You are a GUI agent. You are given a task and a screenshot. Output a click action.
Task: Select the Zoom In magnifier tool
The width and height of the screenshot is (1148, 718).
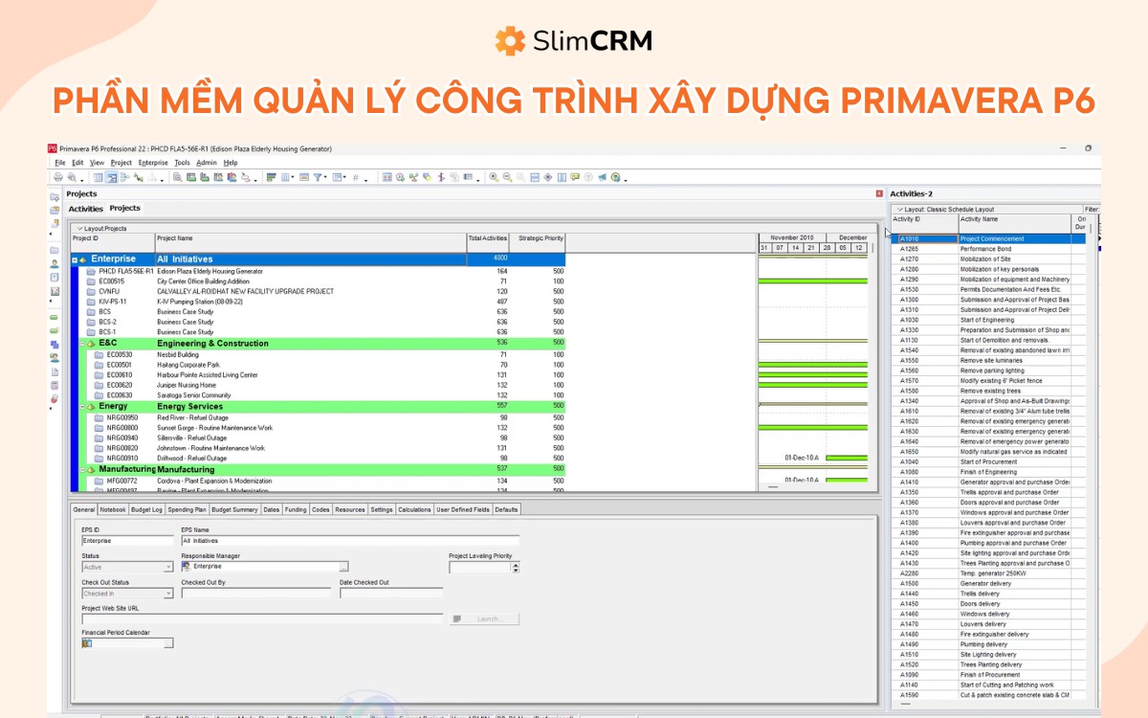pyautogui.click(x=494, y=177)
